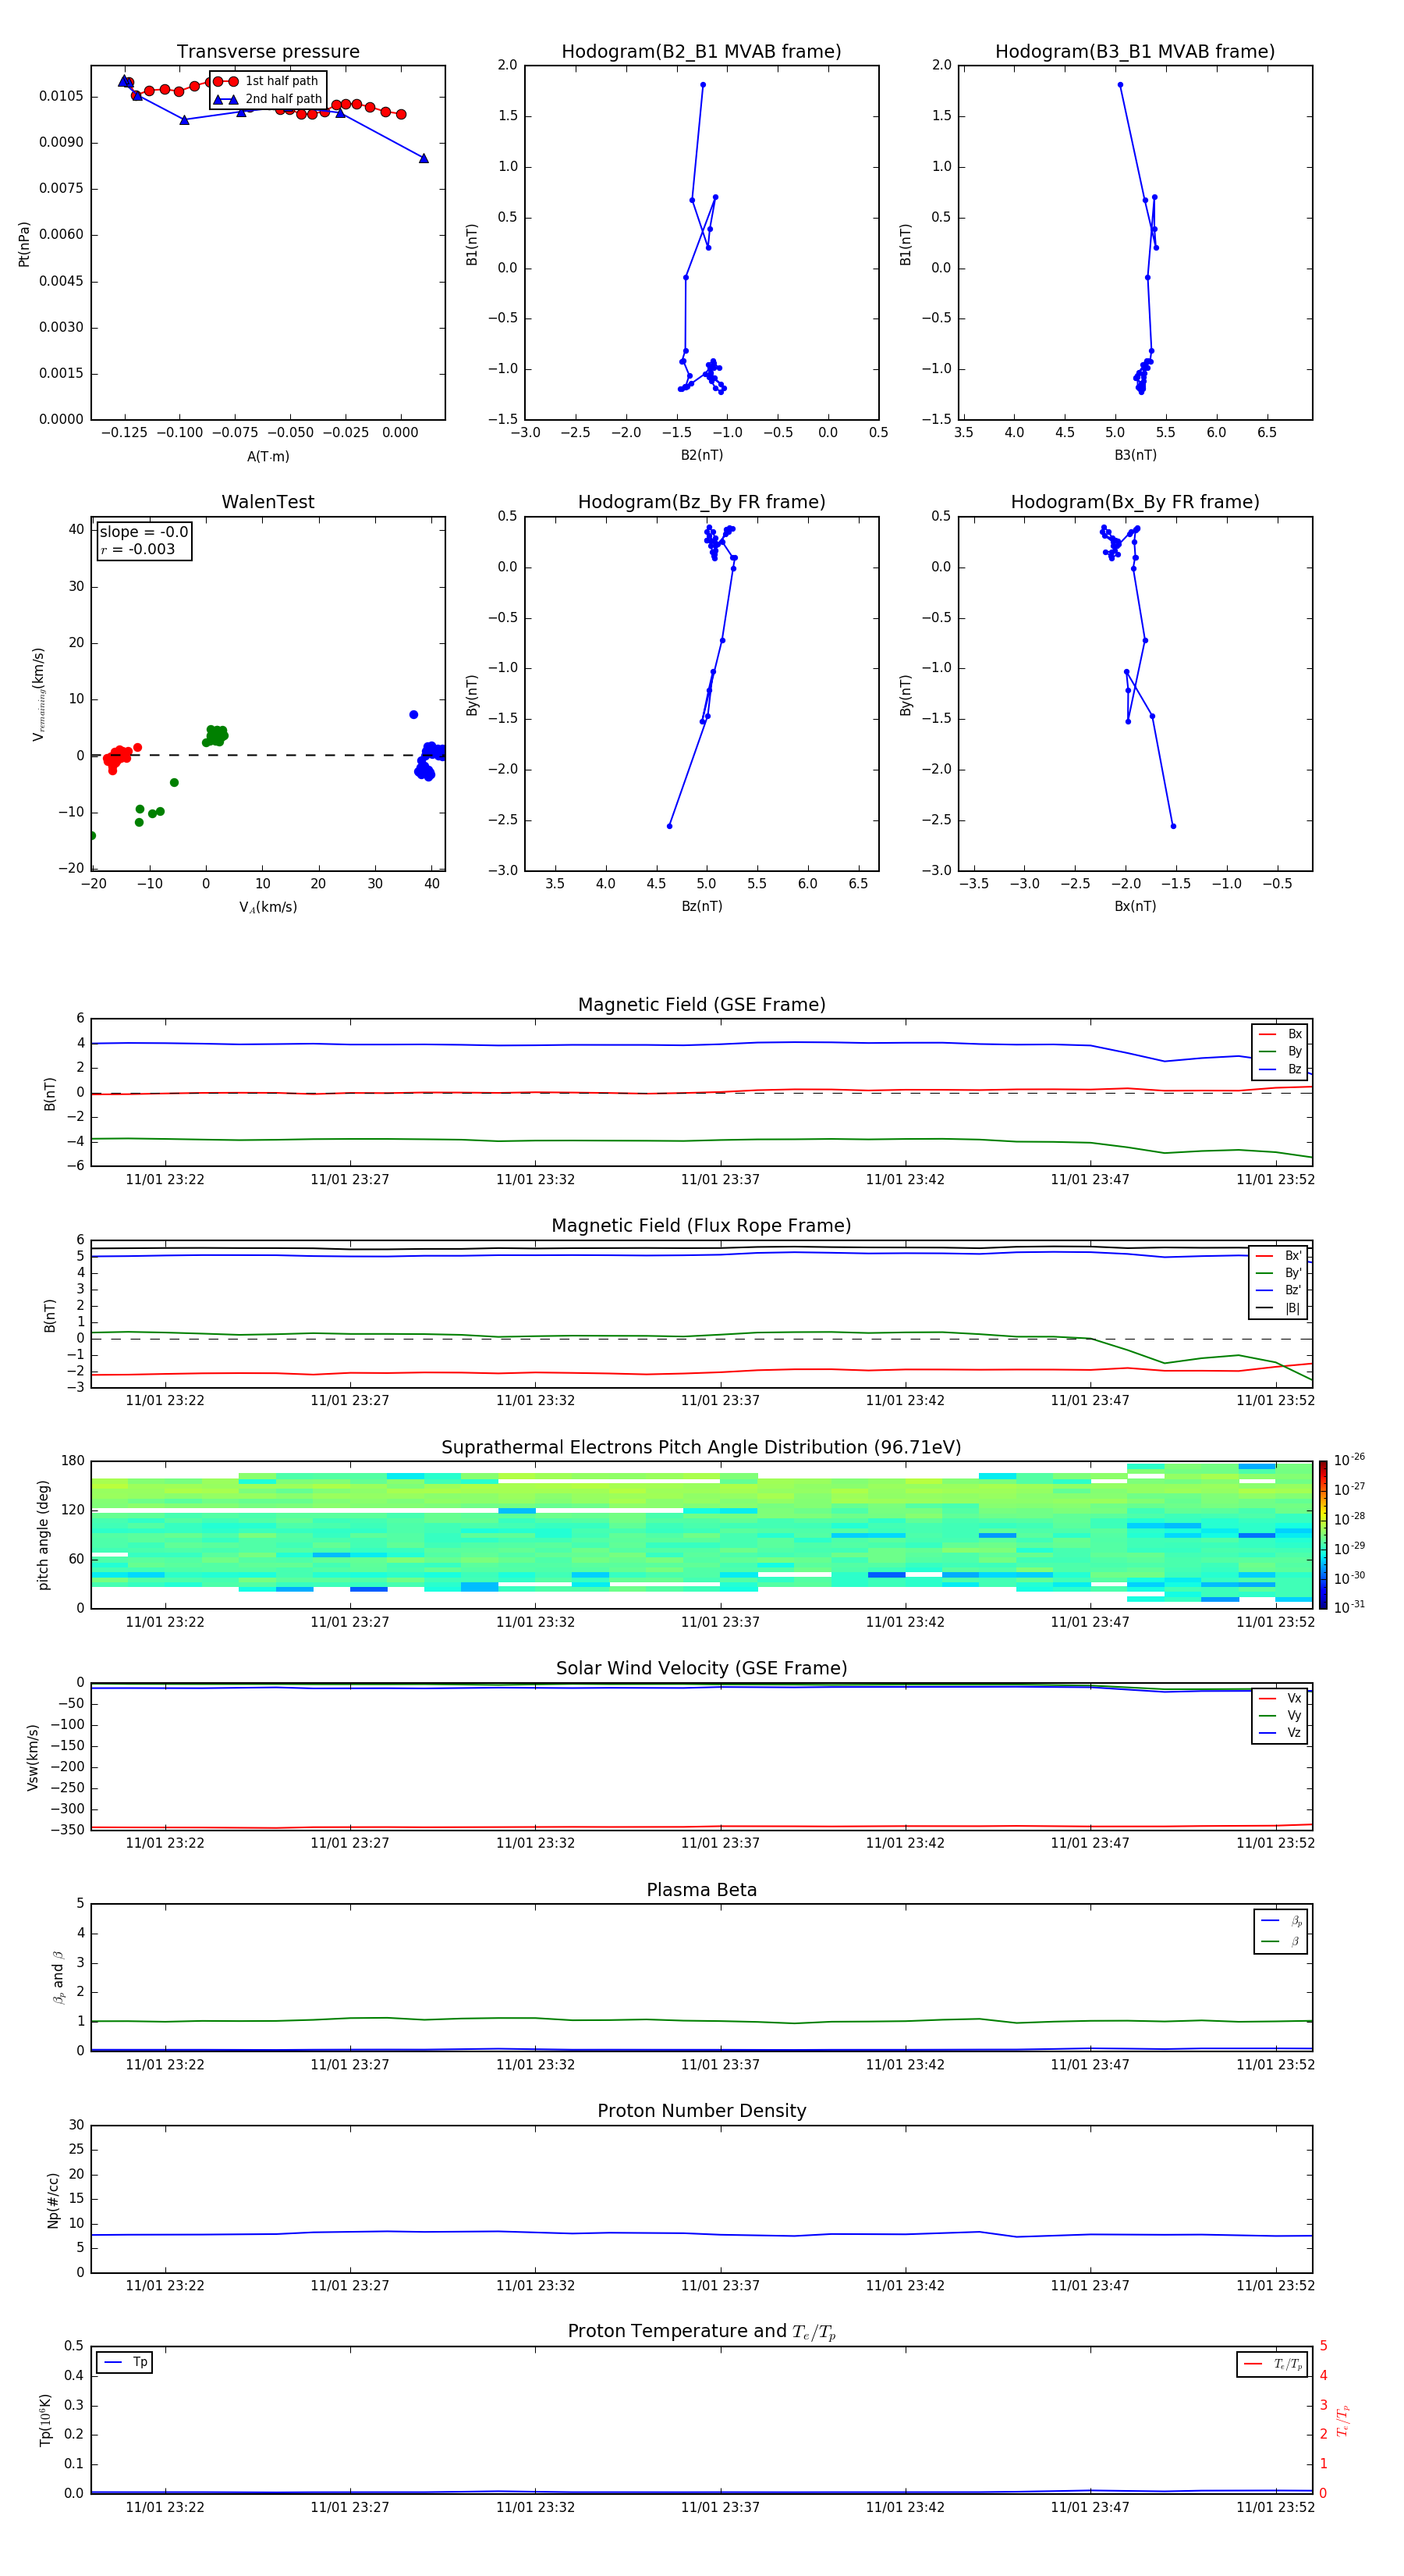Click the '10^-26' colorbar label

point(1349,1460)
